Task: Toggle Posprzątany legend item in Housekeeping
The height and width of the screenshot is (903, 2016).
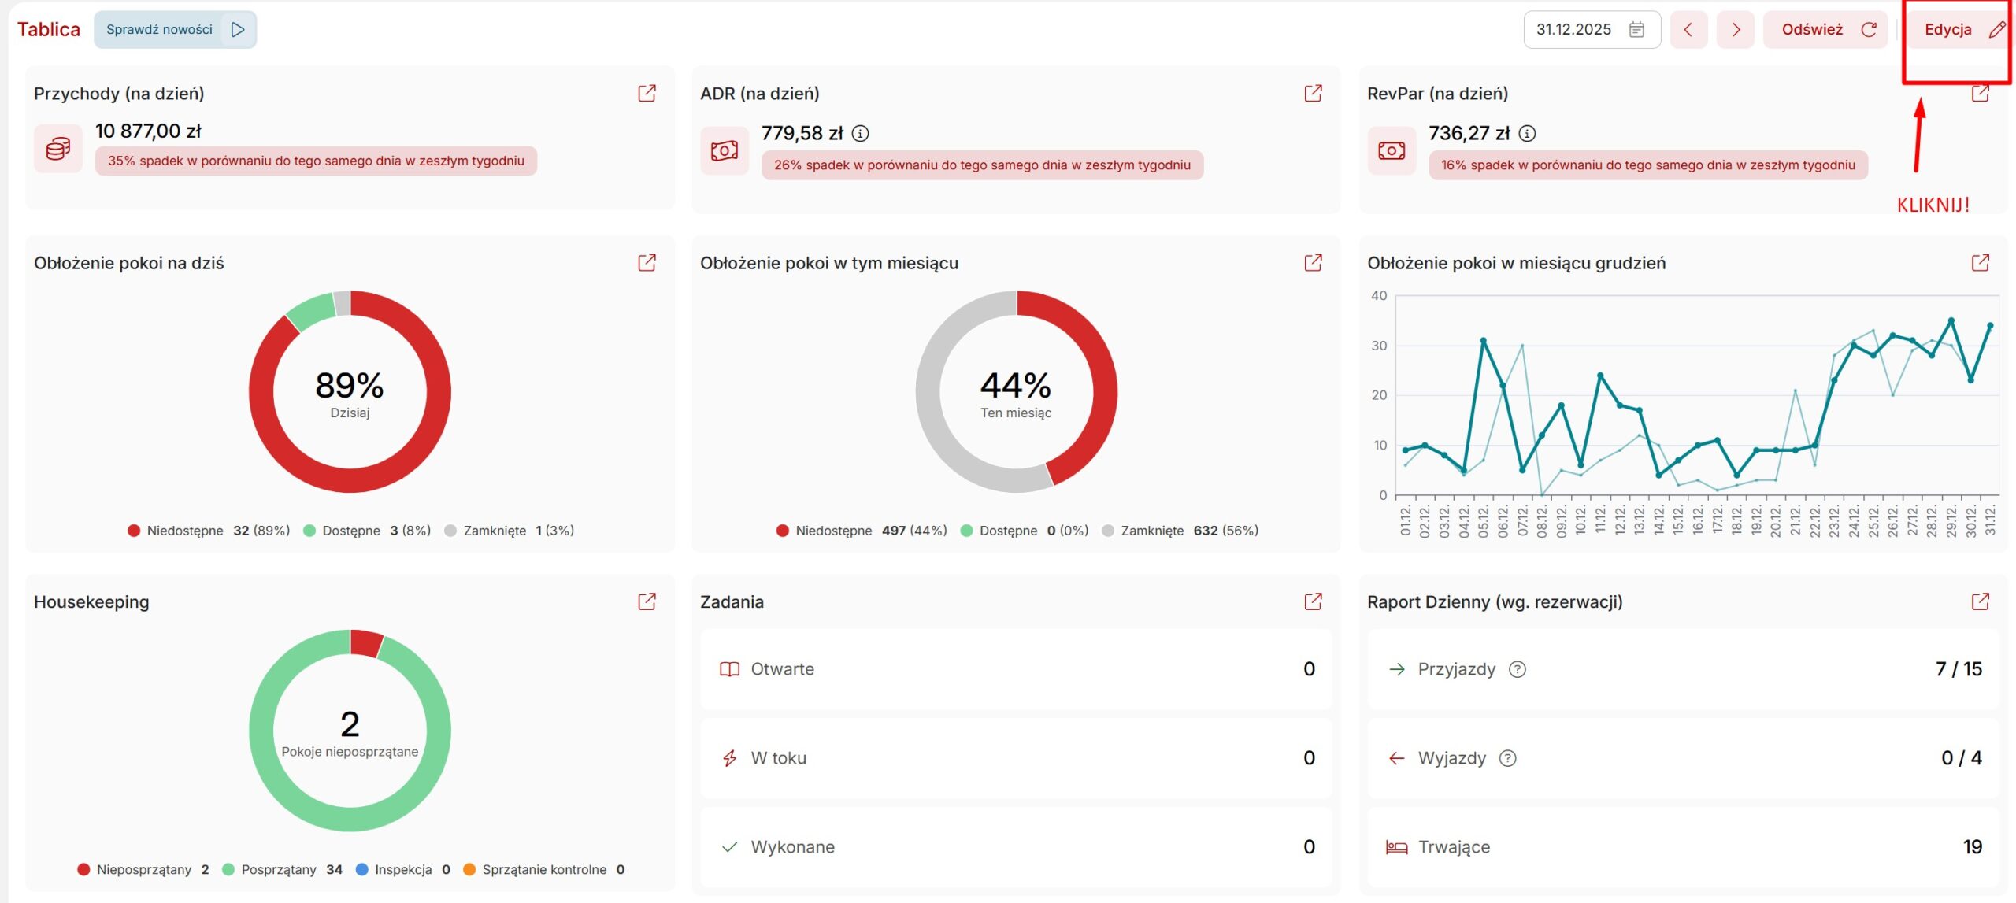Action: click(x=278, y=870)
